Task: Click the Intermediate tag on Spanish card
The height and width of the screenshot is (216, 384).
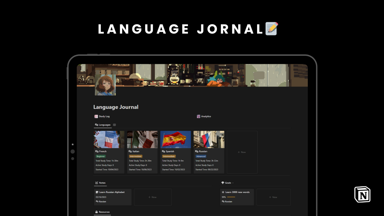Action: click(169, 156)
